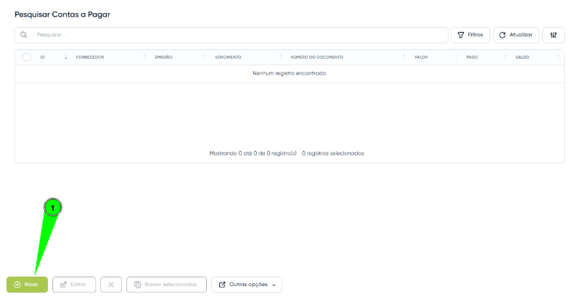This screenshot has width=575, height=302.
Task: Click the numbered step 1 marker
Action: pyautogui.click(x=53, y=208)
